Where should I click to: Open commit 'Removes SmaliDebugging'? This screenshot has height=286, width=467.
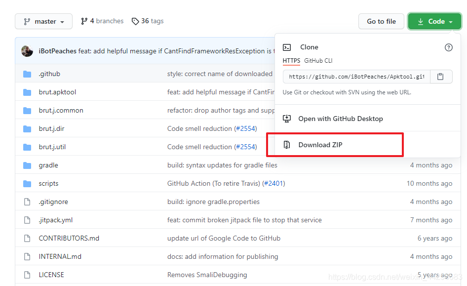click(x=207, y=275)
